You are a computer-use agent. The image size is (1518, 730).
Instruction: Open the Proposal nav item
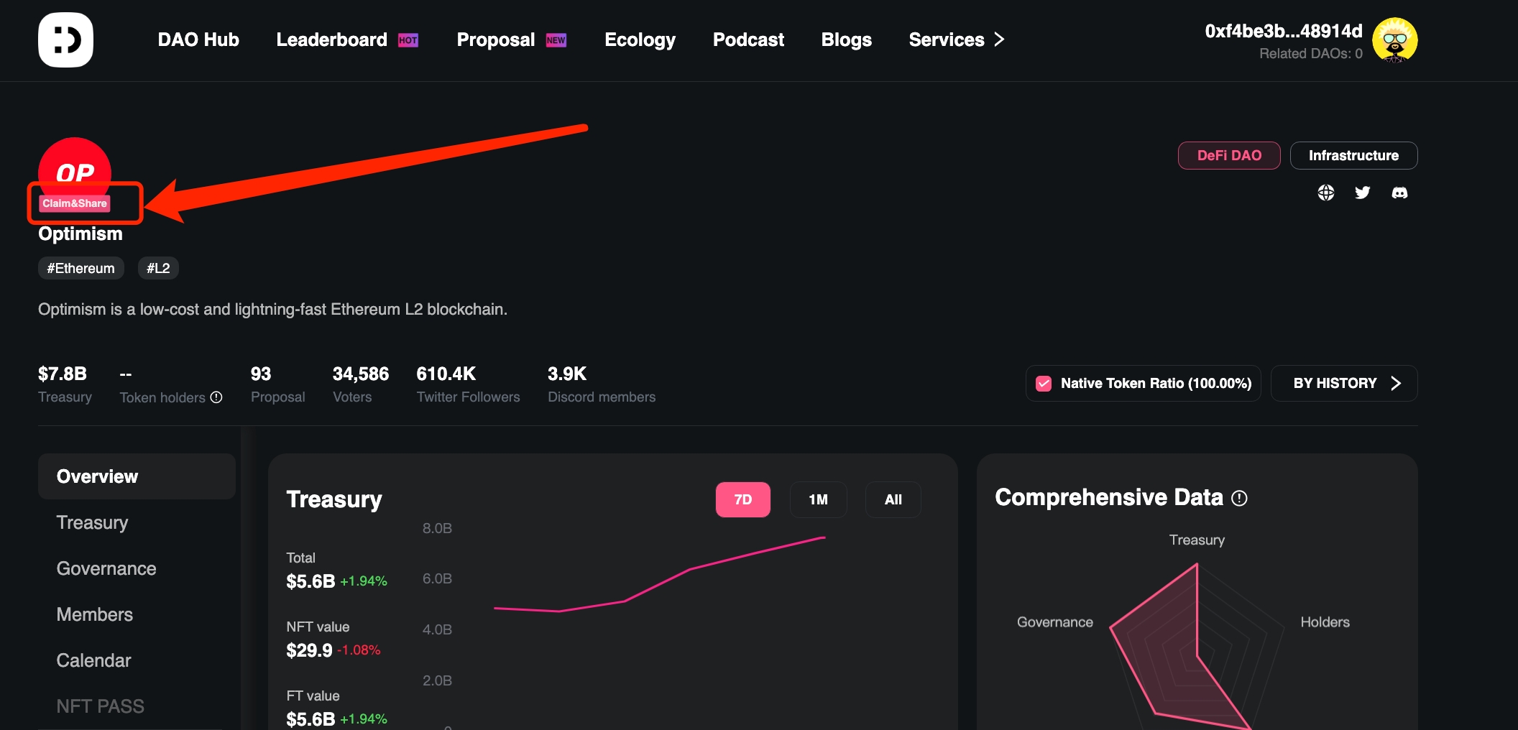click(x=496, y=40)
